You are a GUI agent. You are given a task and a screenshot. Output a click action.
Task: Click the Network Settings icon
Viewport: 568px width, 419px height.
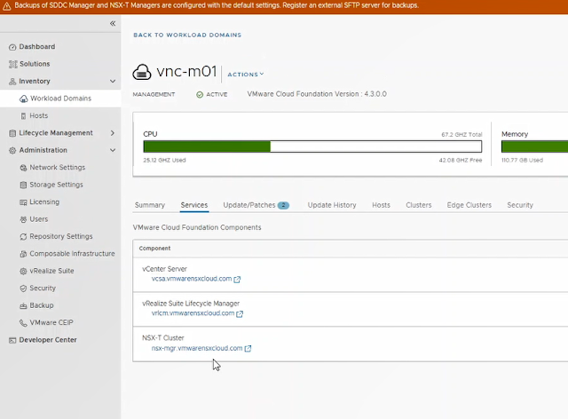tap(24, 168)
